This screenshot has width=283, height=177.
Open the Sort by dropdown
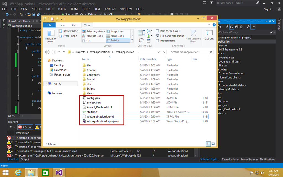[141, 36]
